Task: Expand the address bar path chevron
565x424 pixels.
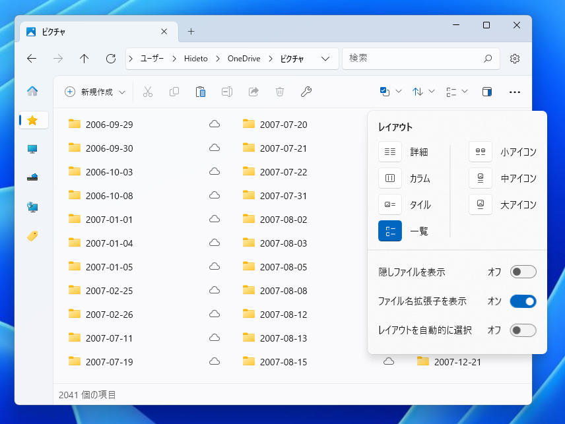Action: coord(325,58)
